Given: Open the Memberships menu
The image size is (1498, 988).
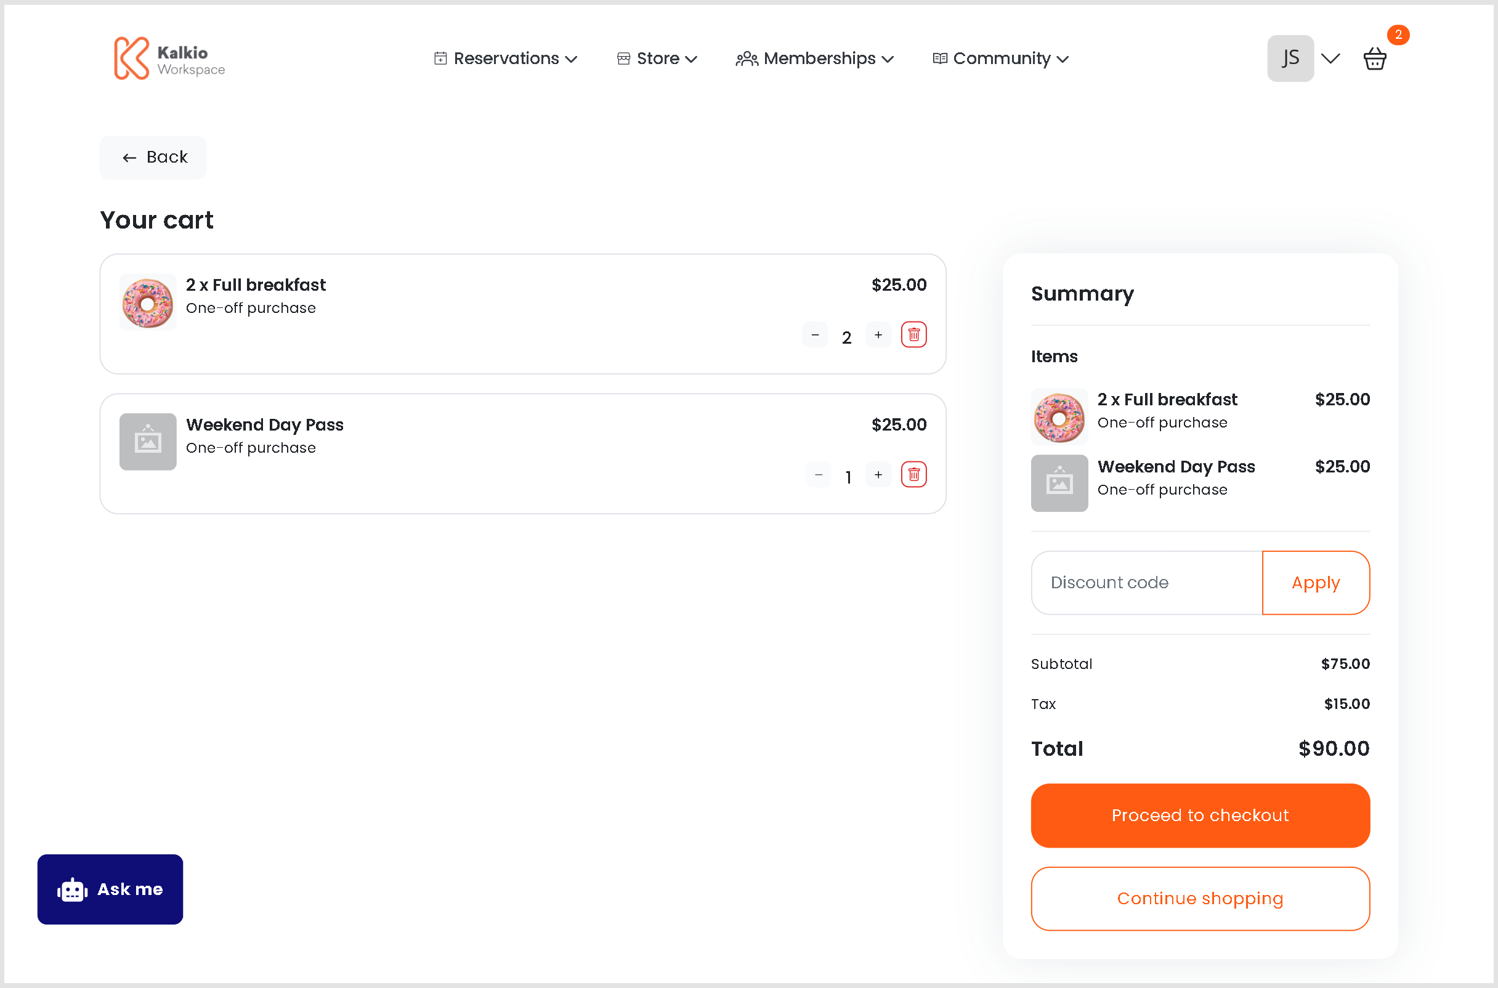Looking at the screenshot, I should point(814,59).
